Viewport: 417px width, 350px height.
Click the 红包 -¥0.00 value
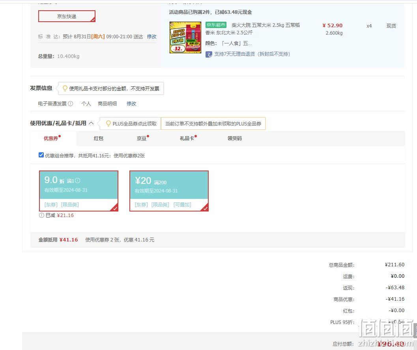click(x=396, y=311)
